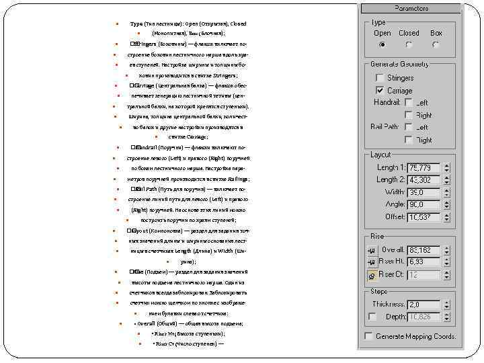Collapse the Parameters rollout header
This screenshot has width=484, height=363.
coord(411,9)
